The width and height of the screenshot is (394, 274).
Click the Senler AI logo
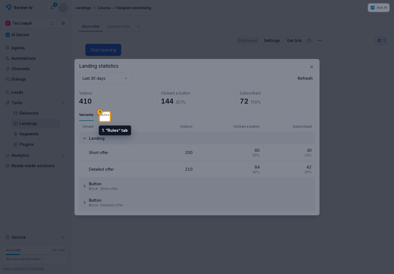pos(19,8)
